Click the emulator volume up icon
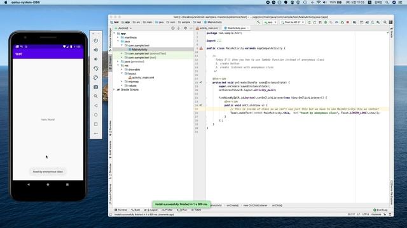Viewport: 407px width, 228px height. tap(96, 50)
